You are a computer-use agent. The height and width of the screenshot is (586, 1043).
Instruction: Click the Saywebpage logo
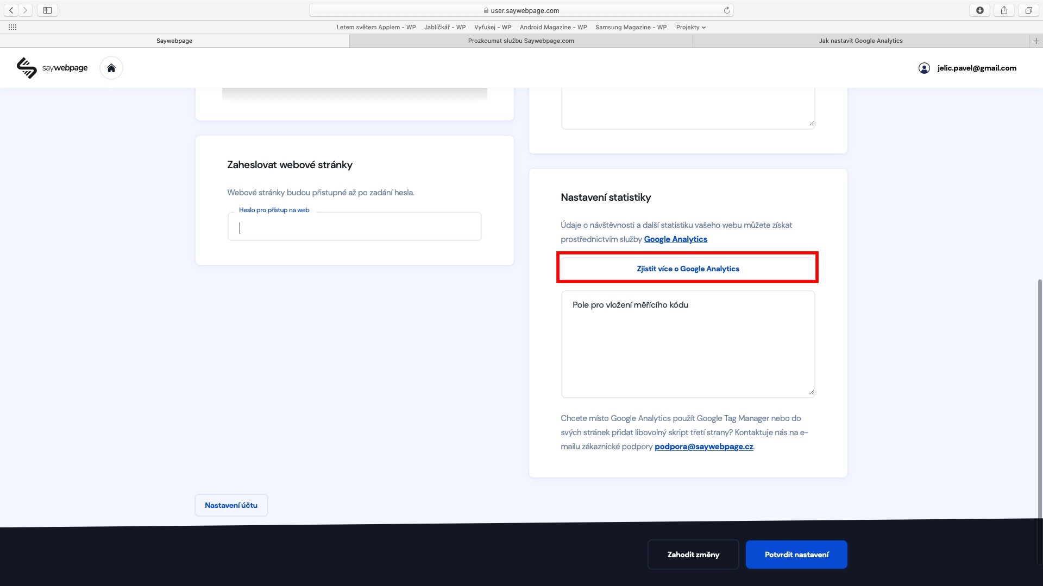coord(52,68)
